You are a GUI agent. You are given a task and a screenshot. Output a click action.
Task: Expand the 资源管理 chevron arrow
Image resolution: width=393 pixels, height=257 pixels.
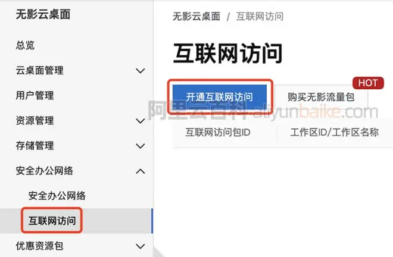click(x=141, y=121)
